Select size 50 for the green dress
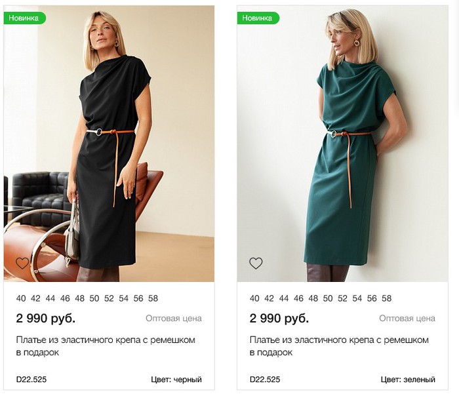This screenshot has width=459, height=394. [328, 298]
